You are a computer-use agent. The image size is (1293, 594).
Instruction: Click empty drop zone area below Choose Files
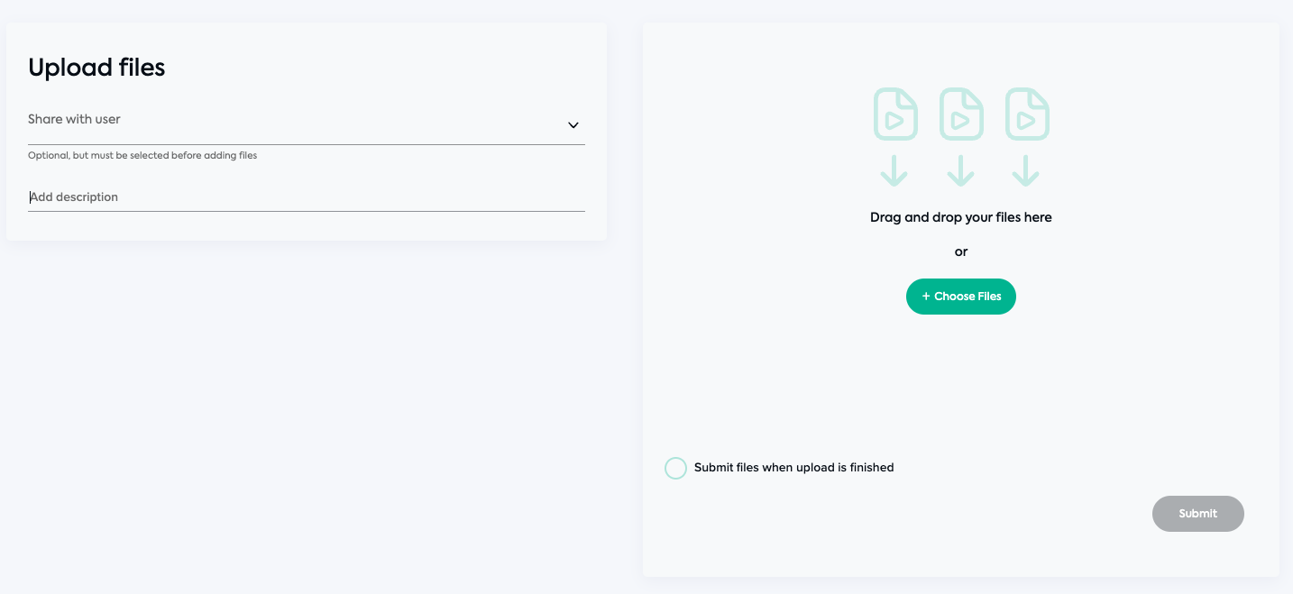point(961,379)
